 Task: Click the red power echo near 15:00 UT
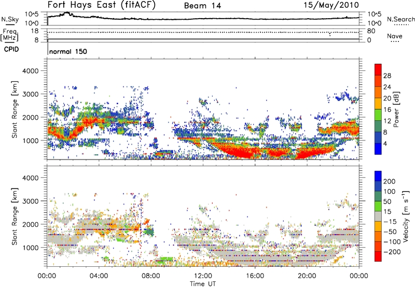click(240, 151)
